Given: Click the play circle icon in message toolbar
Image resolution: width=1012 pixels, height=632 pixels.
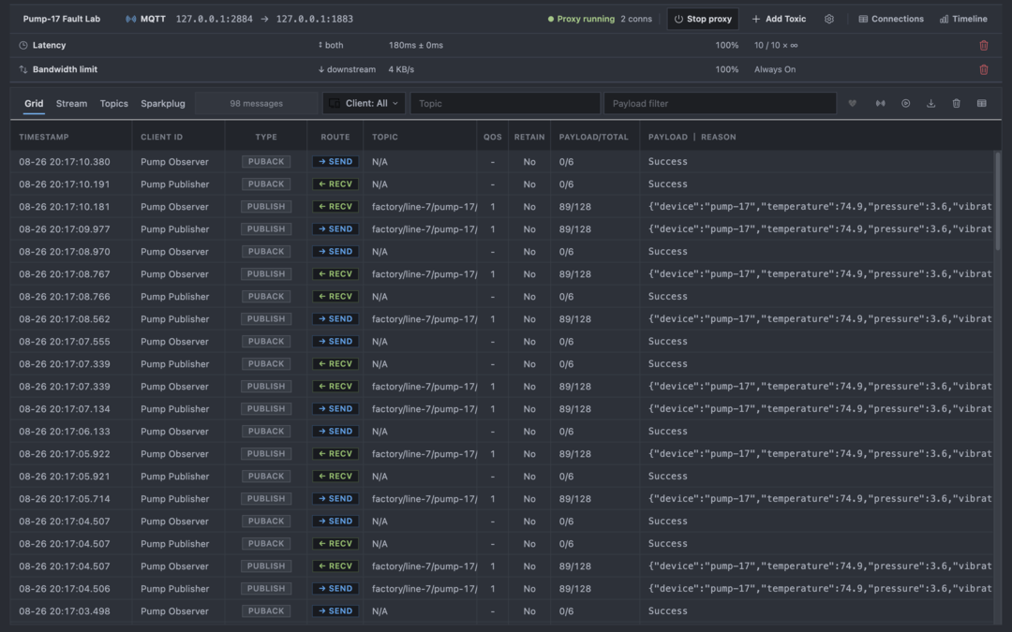Looking at the screenshot, I should click(x=905, y=103).
